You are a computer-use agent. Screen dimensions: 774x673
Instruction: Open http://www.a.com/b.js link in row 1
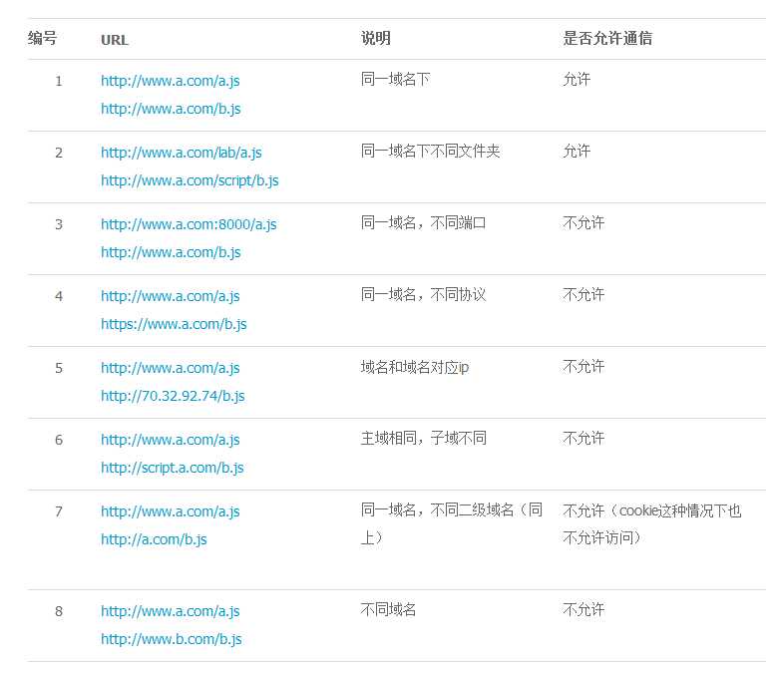tap(171, 109)
